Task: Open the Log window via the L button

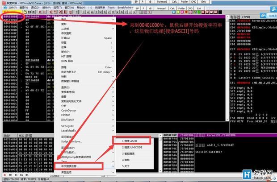Action: coord(84,12)
